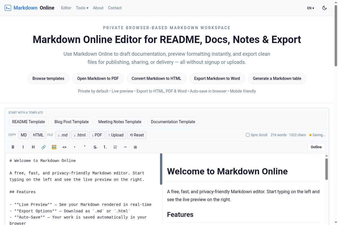Click the 'Welcome to Markdown Online' preview heading

click(x=227, y=171)
